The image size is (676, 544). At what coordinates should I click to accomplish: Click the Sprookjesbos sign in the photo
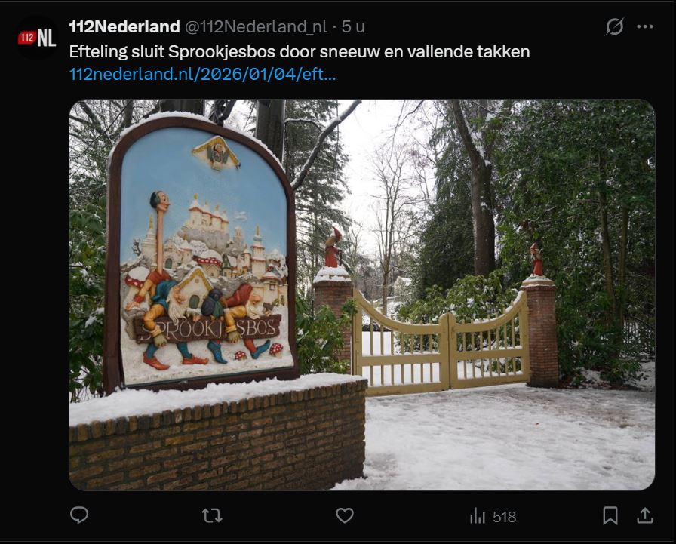(201, 253)
